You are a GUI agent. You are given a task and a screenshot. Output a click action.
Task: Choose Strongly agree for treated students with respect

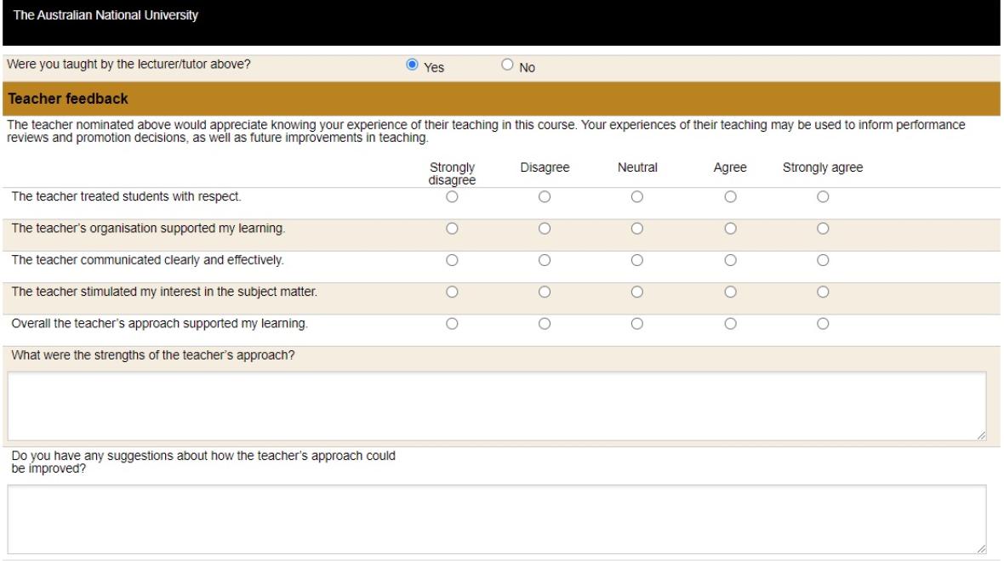(823, 197)
